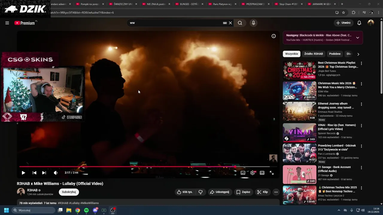Save the video with Zapisz
Screen dimensions: 383x215
(243, 192)
